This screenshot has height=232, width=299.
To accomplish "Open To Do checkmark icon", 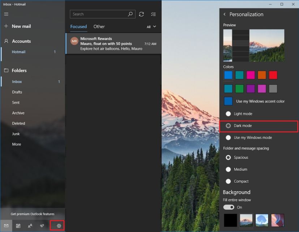I will [x=42, y=226].
